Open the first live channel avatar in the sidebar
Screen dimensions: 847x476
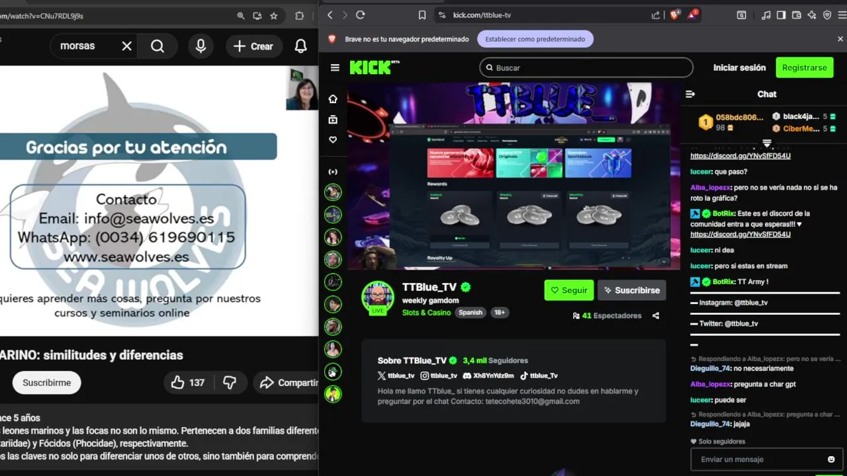pyautogui.click(x=333, y=192)
